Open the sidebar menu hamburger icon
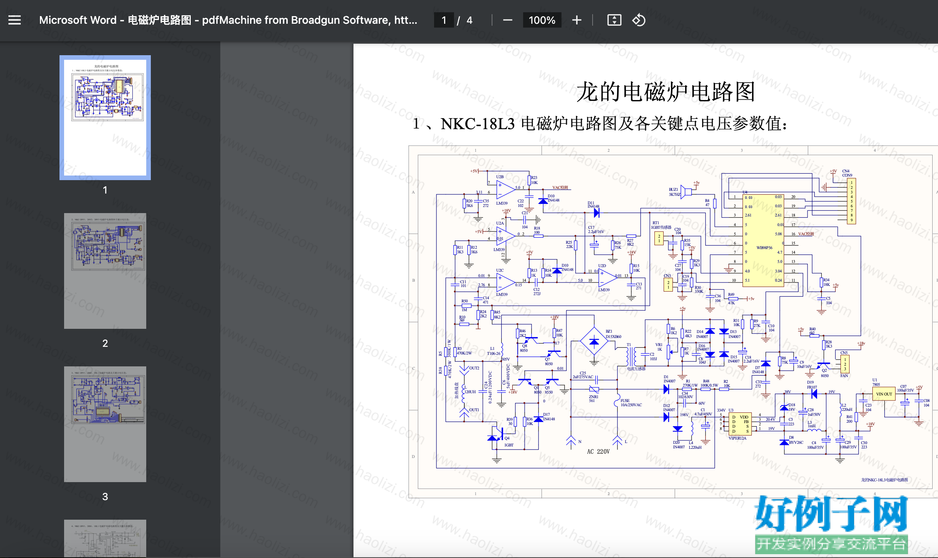938x558 pixels. tap(15, 20)
